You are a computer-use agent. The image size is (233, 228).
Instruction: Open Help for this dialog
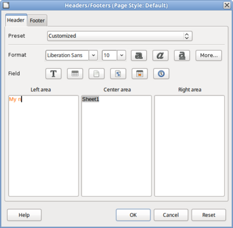coord(24,215)
